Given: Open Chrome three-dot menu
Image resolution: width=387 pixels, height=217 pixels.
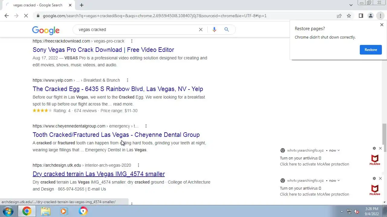Looking at the screenshot, I should point(380,16).
